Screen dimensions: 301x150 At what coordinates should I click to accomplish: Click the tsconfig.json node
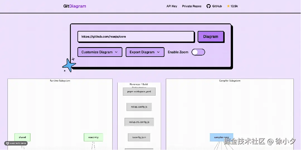coord(139,137)
